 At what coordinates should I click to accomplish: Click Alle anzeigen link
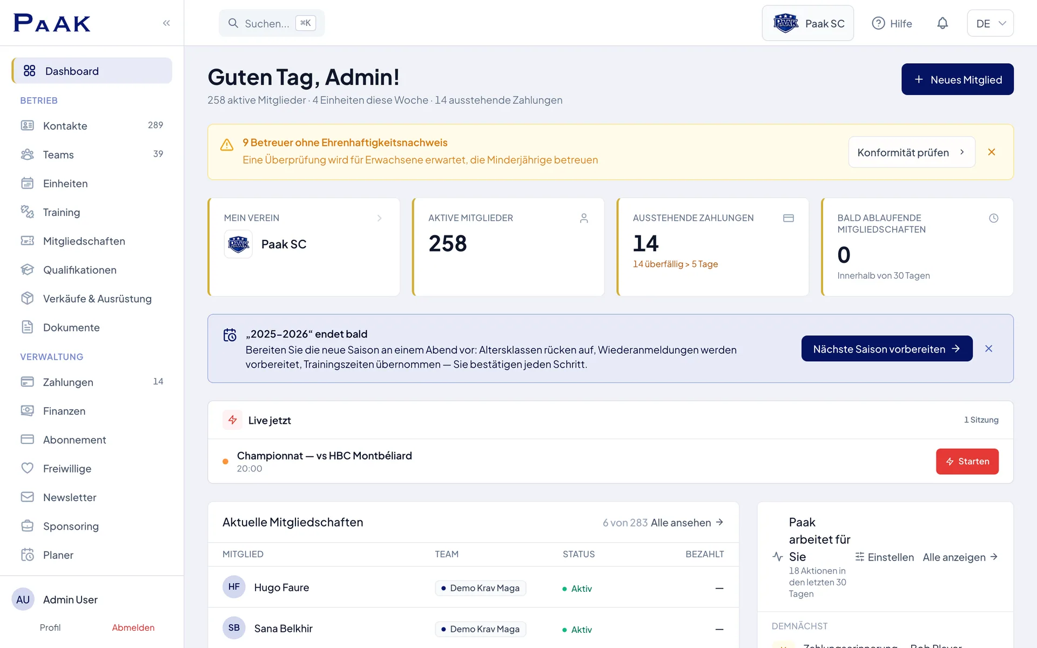click(x=960, y=557)
